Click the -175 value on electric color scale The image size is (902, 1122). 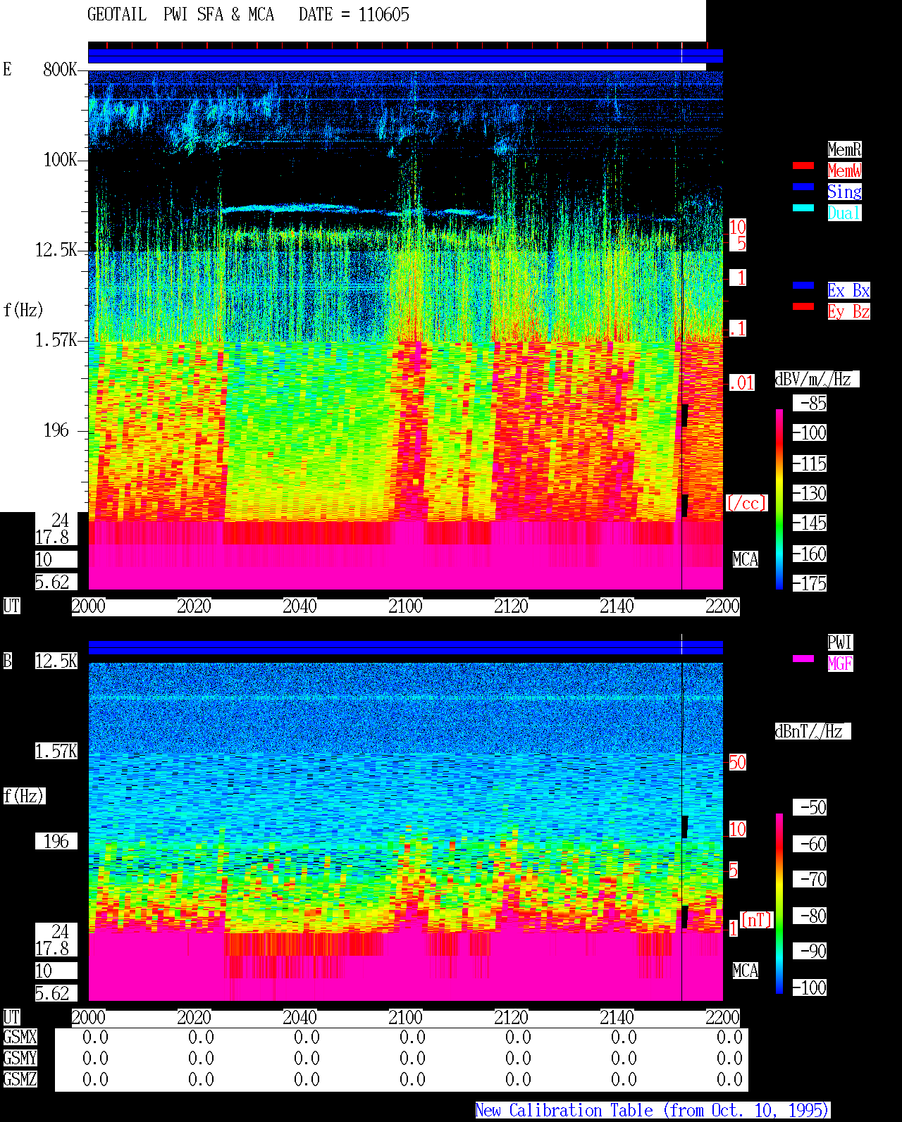pyautogui.click(x=810, y=583)
